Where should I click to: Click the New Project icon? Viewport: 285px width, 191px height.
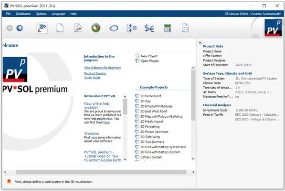[137, 56]
